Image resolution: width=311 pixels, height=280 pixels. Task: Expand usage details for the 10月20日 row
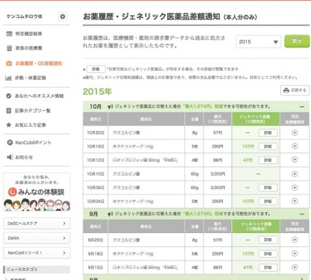pyautogui.click(x=295, y=133)
